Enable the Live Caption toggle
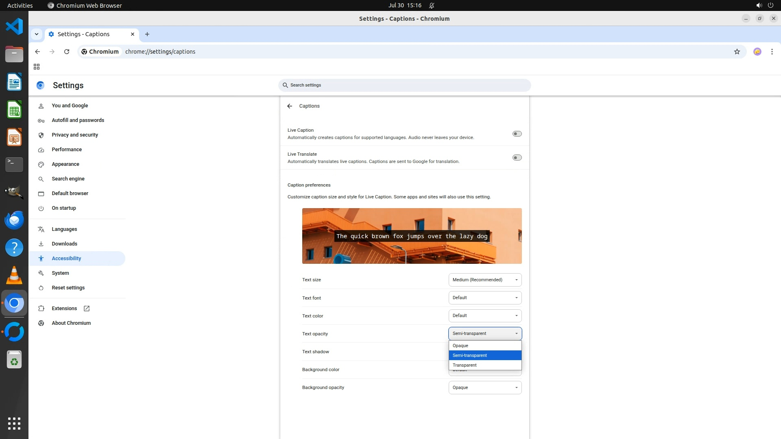 pos(517,134)
